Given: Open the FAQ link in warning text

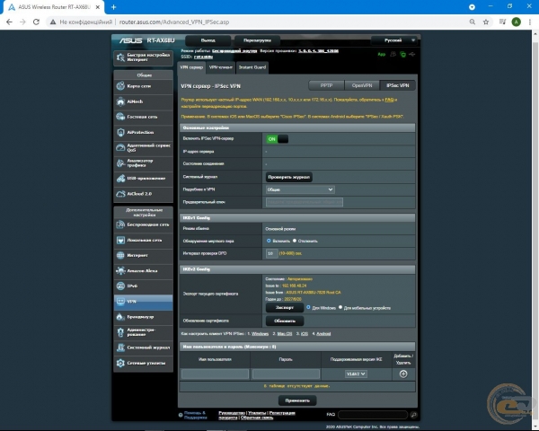Looking at the screenshot, I should 389,100.
